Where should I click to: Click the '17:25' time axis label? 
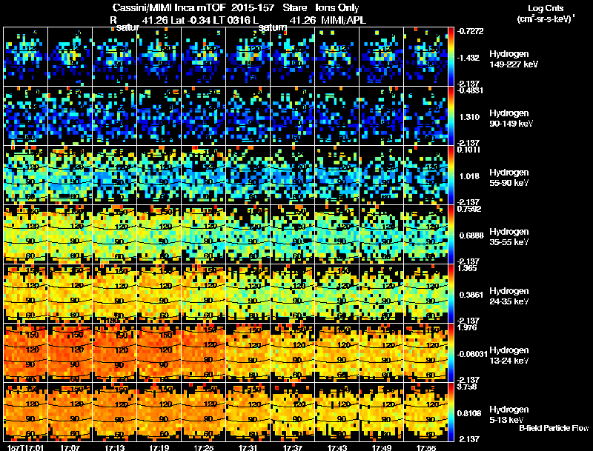203,447
